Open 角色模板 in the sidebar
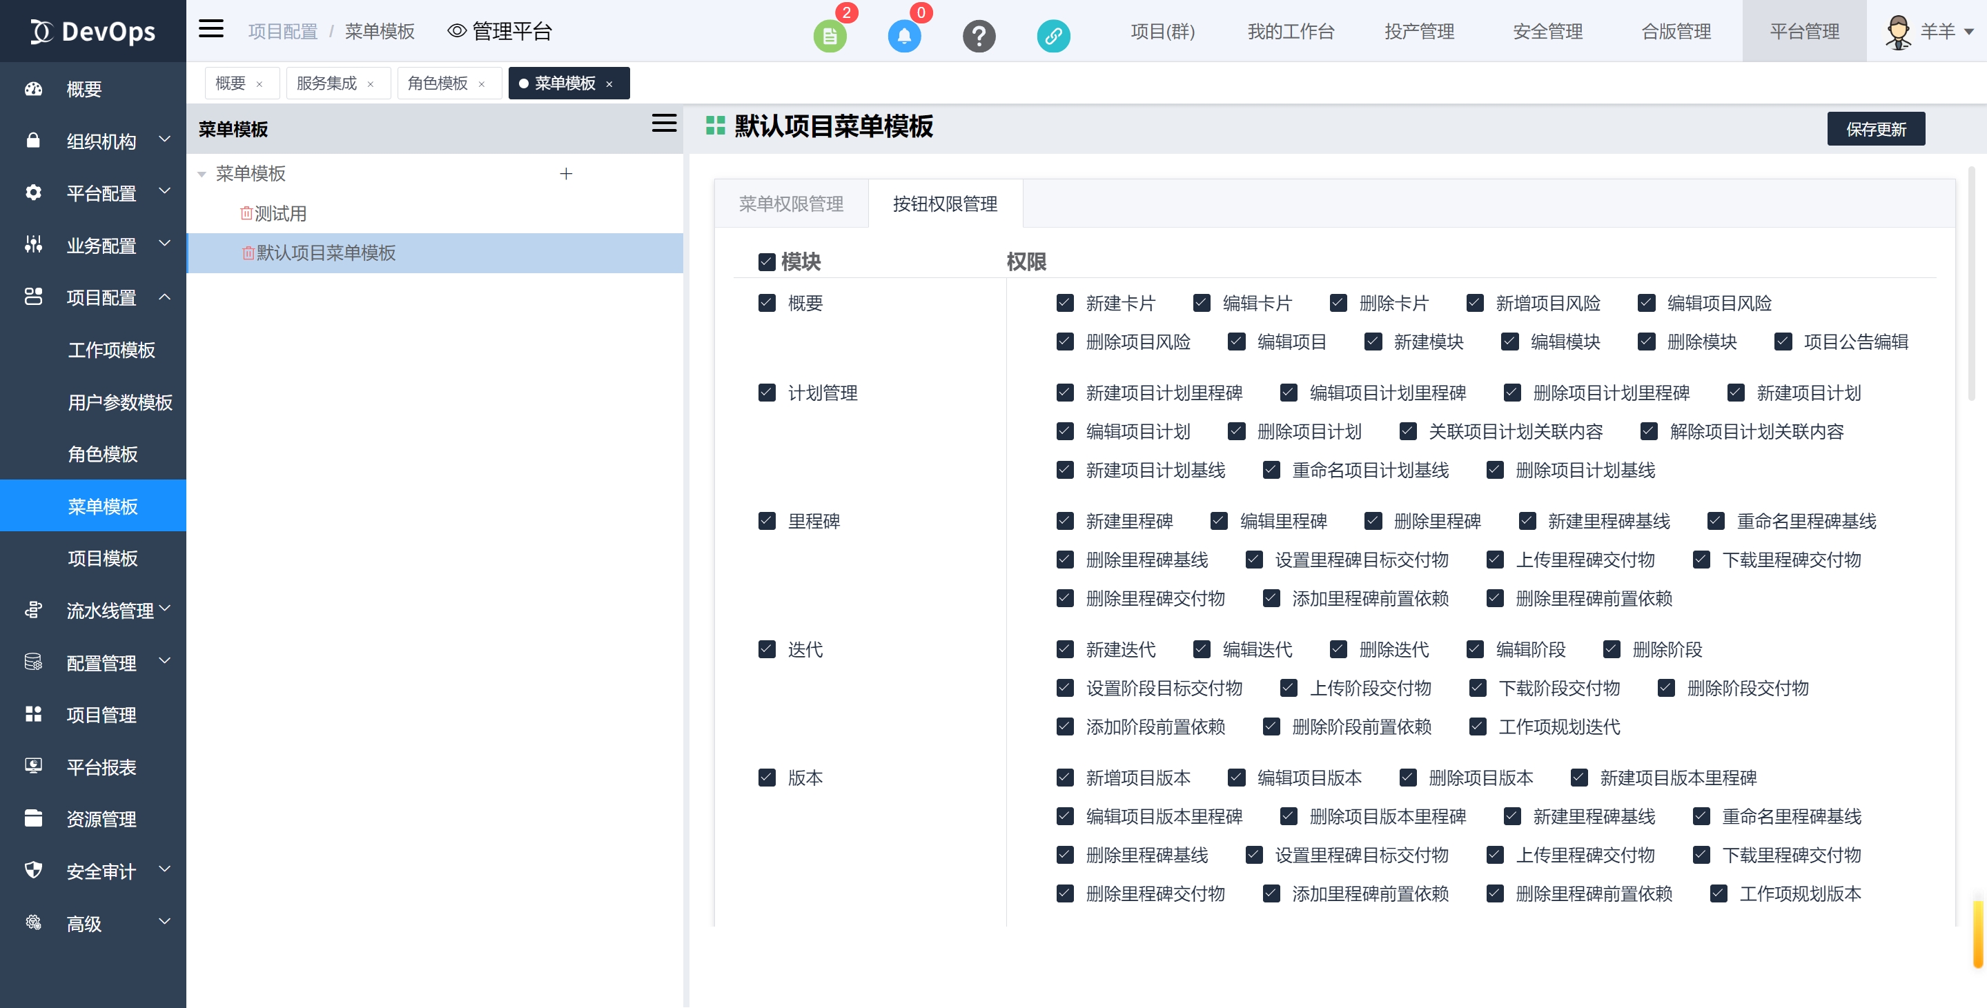 pos(103,453)
